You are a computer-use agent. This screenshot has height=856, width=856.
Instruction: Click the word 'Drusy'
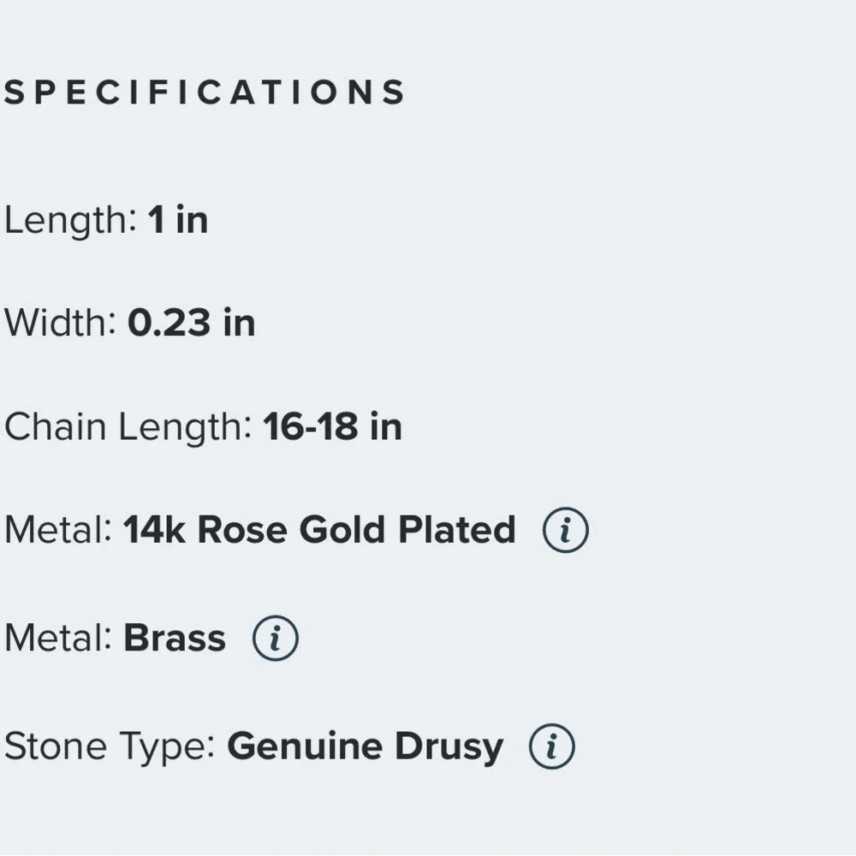(449, 748)
